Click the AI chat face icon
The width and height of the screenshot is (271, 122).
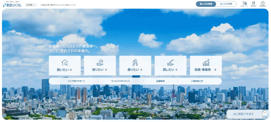265,113
